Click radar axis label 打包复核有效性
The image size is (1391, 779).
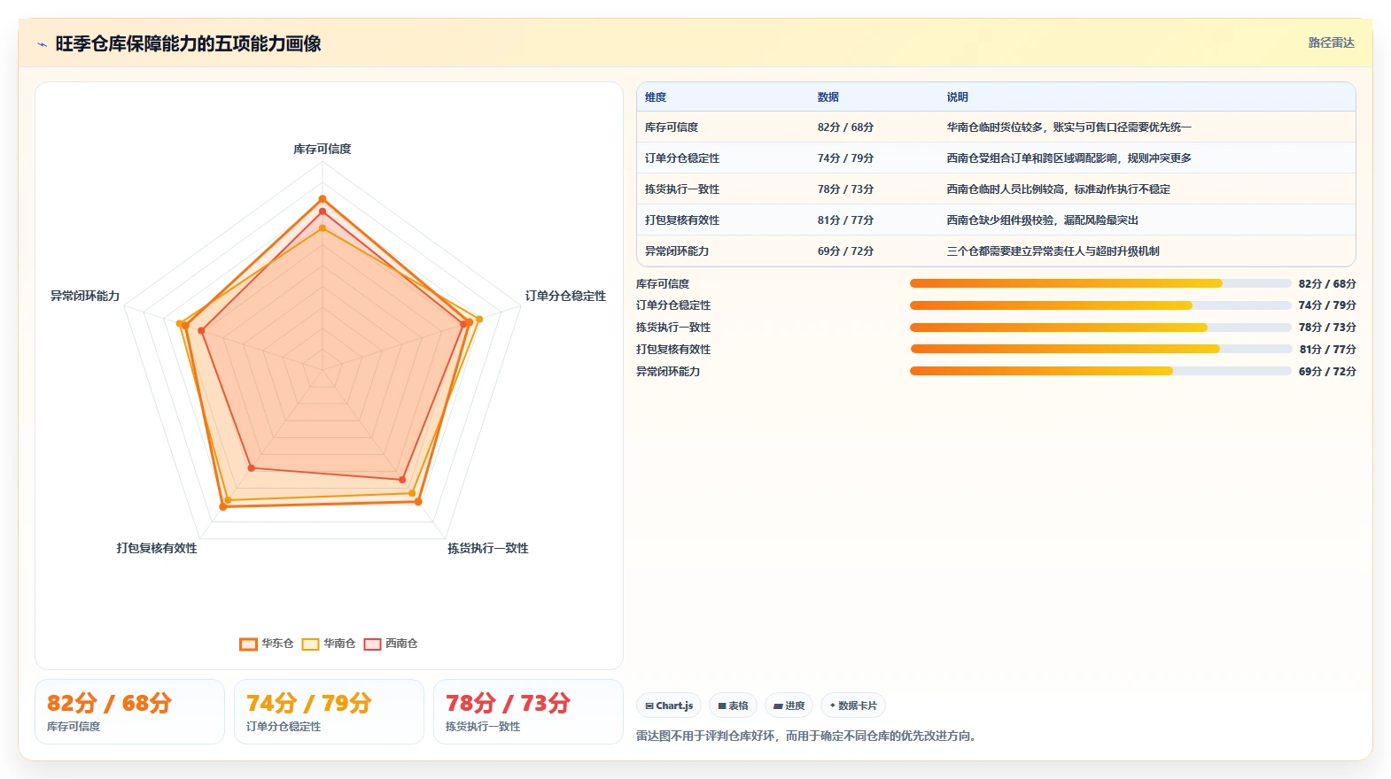coord(157,548)
